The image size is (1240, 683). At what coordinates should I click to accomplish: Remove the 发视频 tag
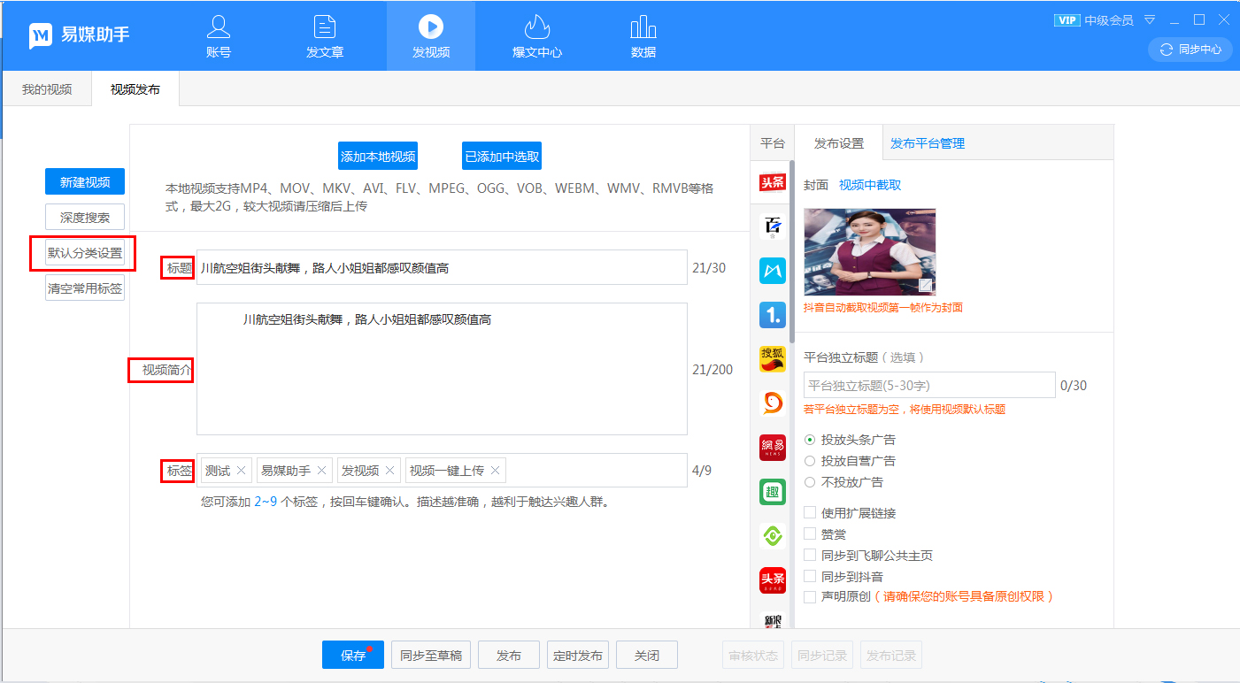[x=389, y=471]
